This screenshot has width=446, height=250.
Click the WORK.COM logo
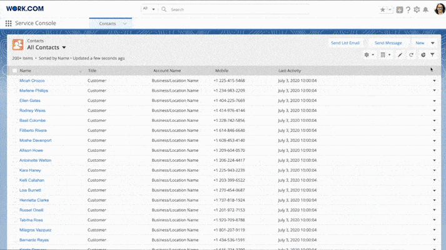[25, 9]
